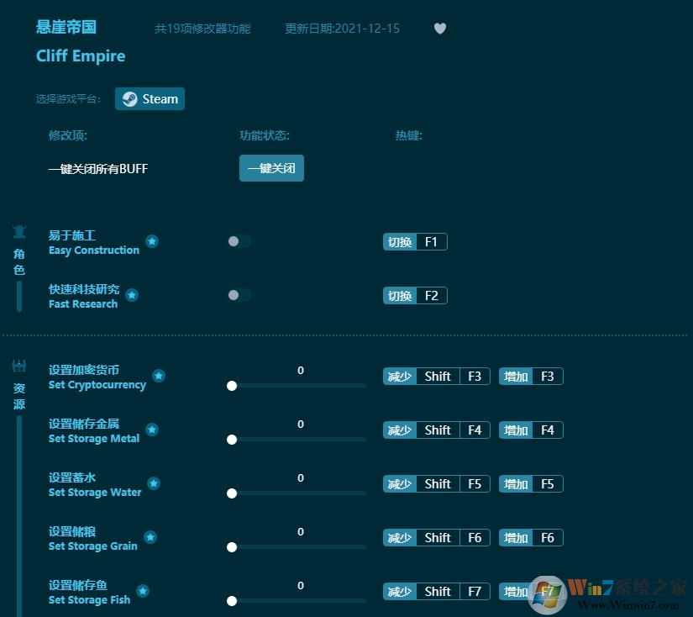Favorite the trainer using the heart icon
693x617 pixels.
[440, 29]
